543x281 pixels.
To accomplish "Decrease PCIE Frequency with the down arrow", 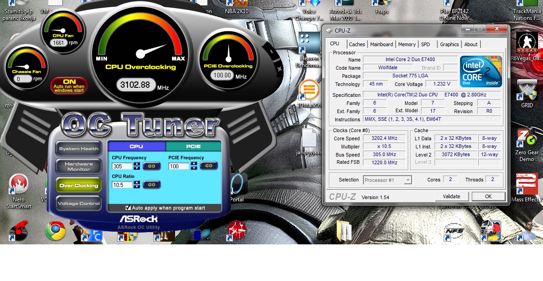I will tap(194, 168).
